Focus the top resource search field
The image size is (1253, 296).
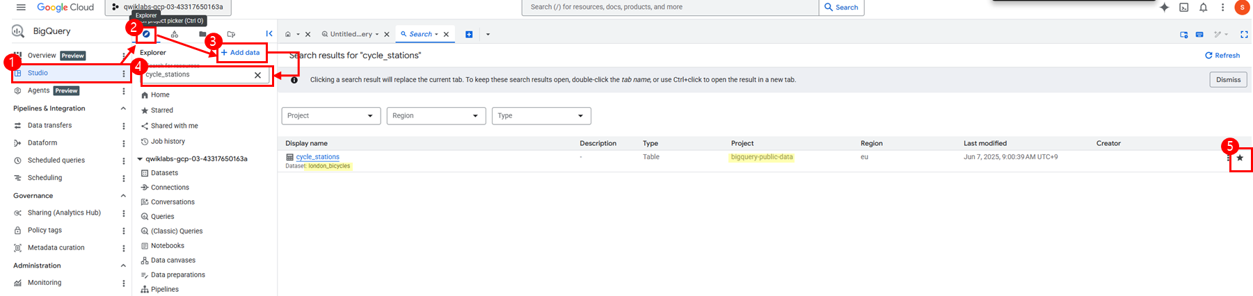pyautogui.click(x=670, y=7)
